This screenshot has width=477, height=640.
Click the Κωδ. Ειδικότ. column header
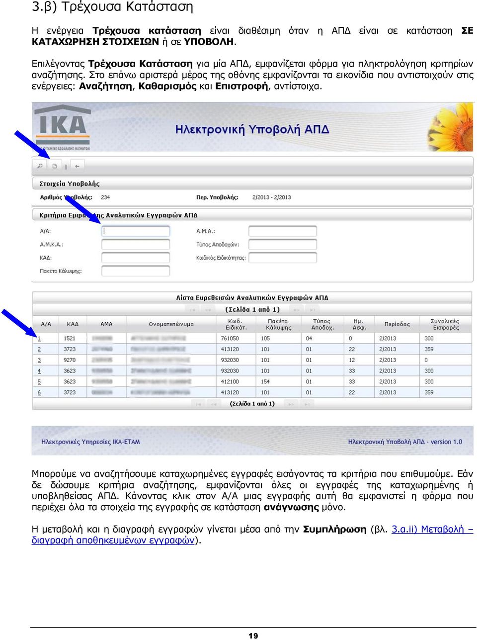[237, 324]
